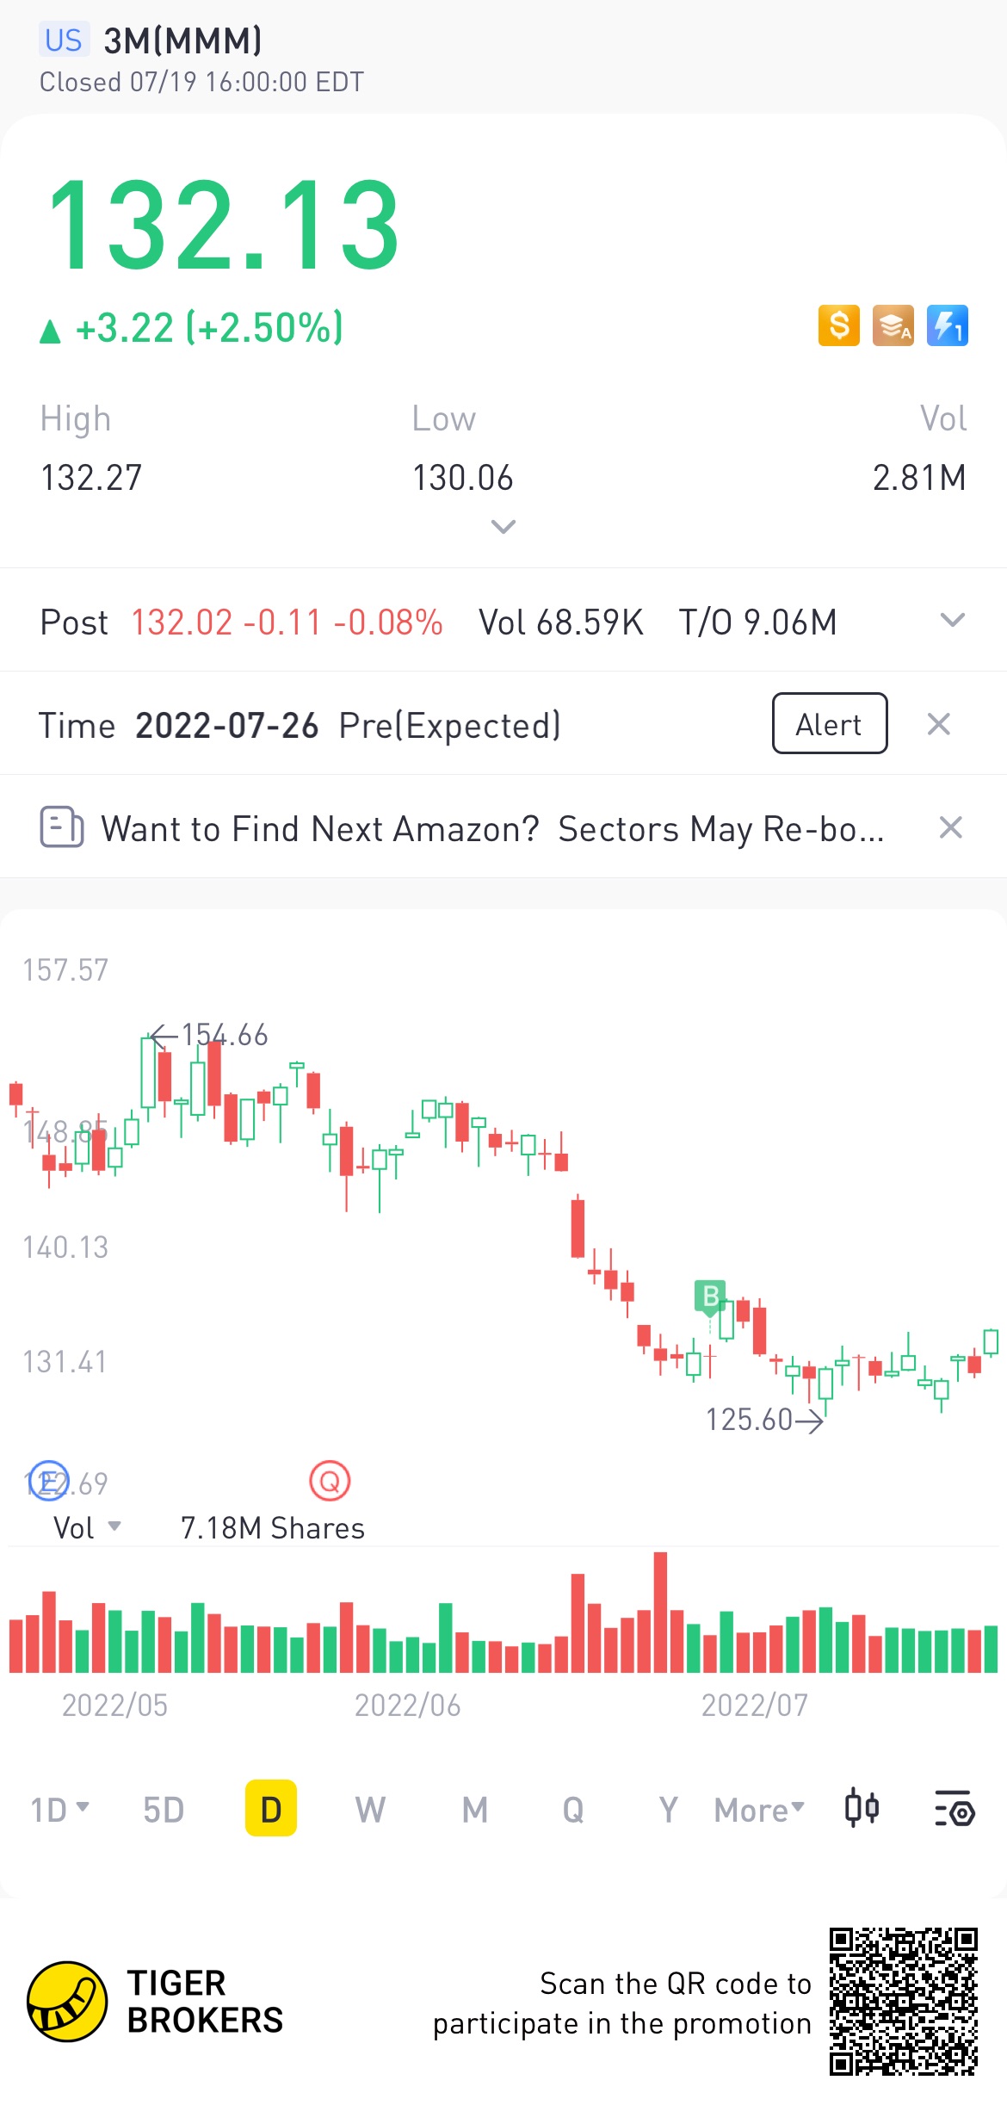Scan the promotion QR code image
The image size is (1007, 2105).
click(x=903, y=2001)
